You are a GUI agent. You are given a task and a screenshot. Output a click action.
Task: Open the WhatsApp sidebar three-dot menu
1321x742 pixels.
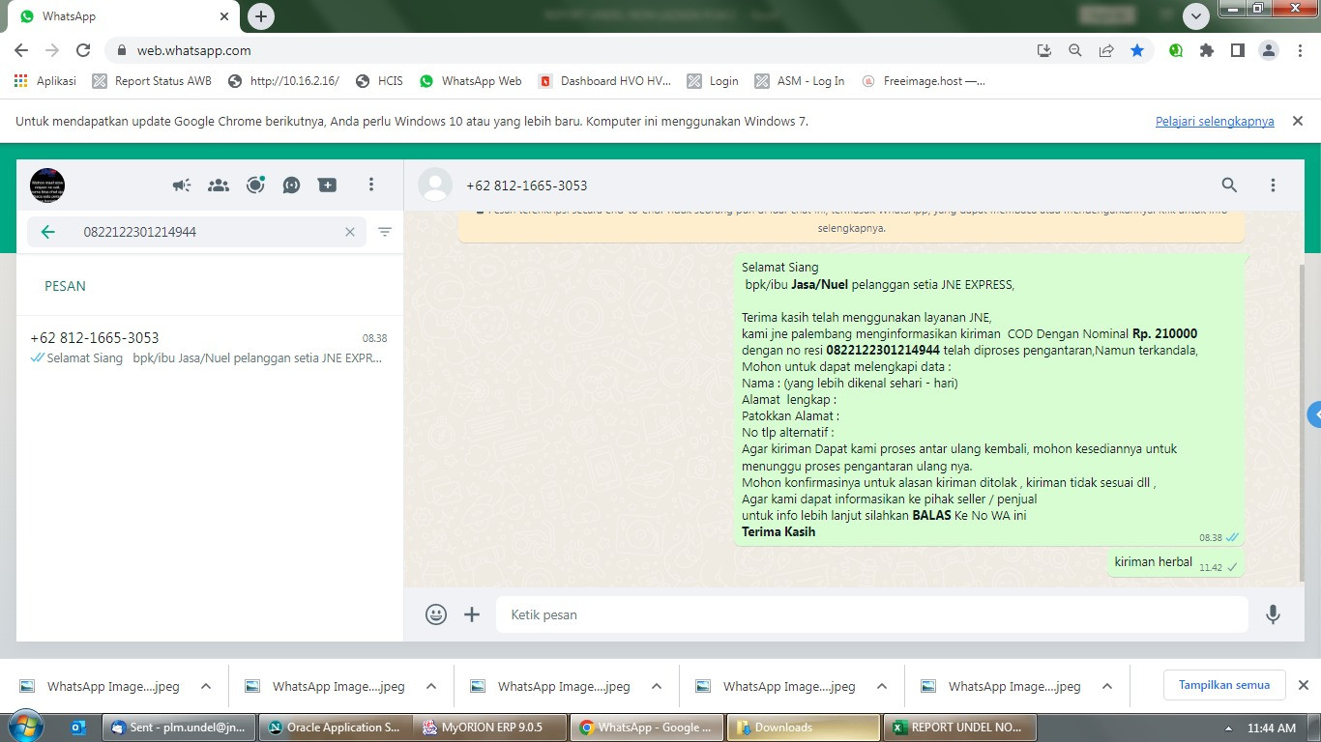point(371,185)
